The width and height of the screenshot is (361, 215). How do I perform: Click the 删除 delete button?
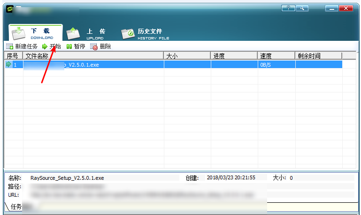pos(100,46)
